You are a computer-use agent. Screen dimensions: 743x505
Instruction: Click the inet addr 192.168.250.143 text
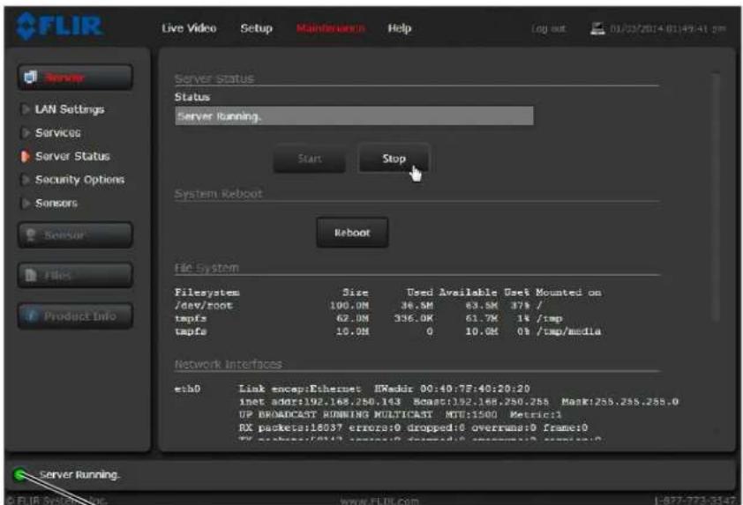tap(319, 402)
